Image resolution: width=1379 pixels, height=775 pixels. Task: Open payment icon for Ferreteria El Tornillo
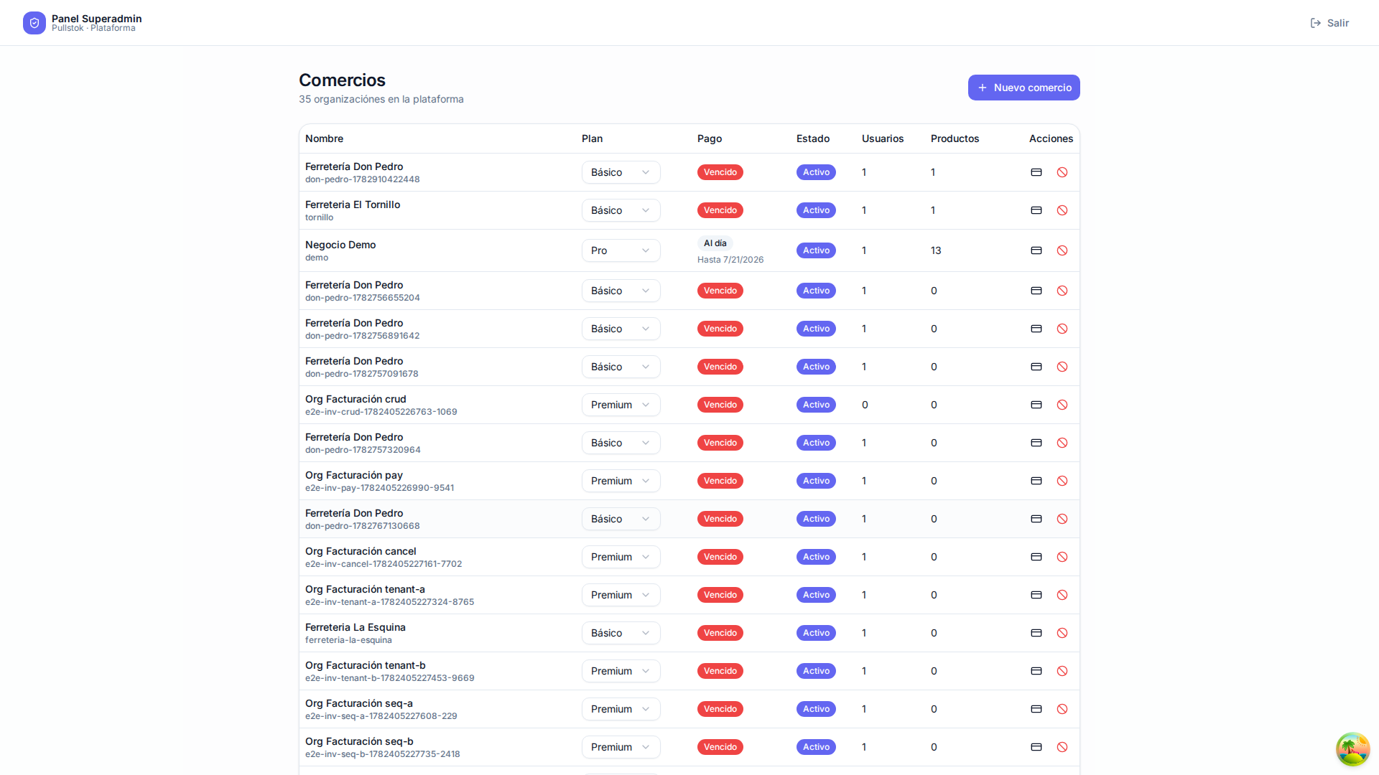click(1036, 210)
